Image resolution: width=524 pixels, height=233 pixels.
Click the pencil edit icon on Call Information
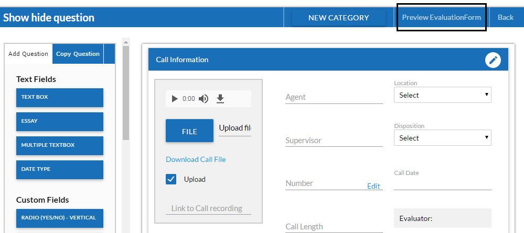click(x=493, y=60)
